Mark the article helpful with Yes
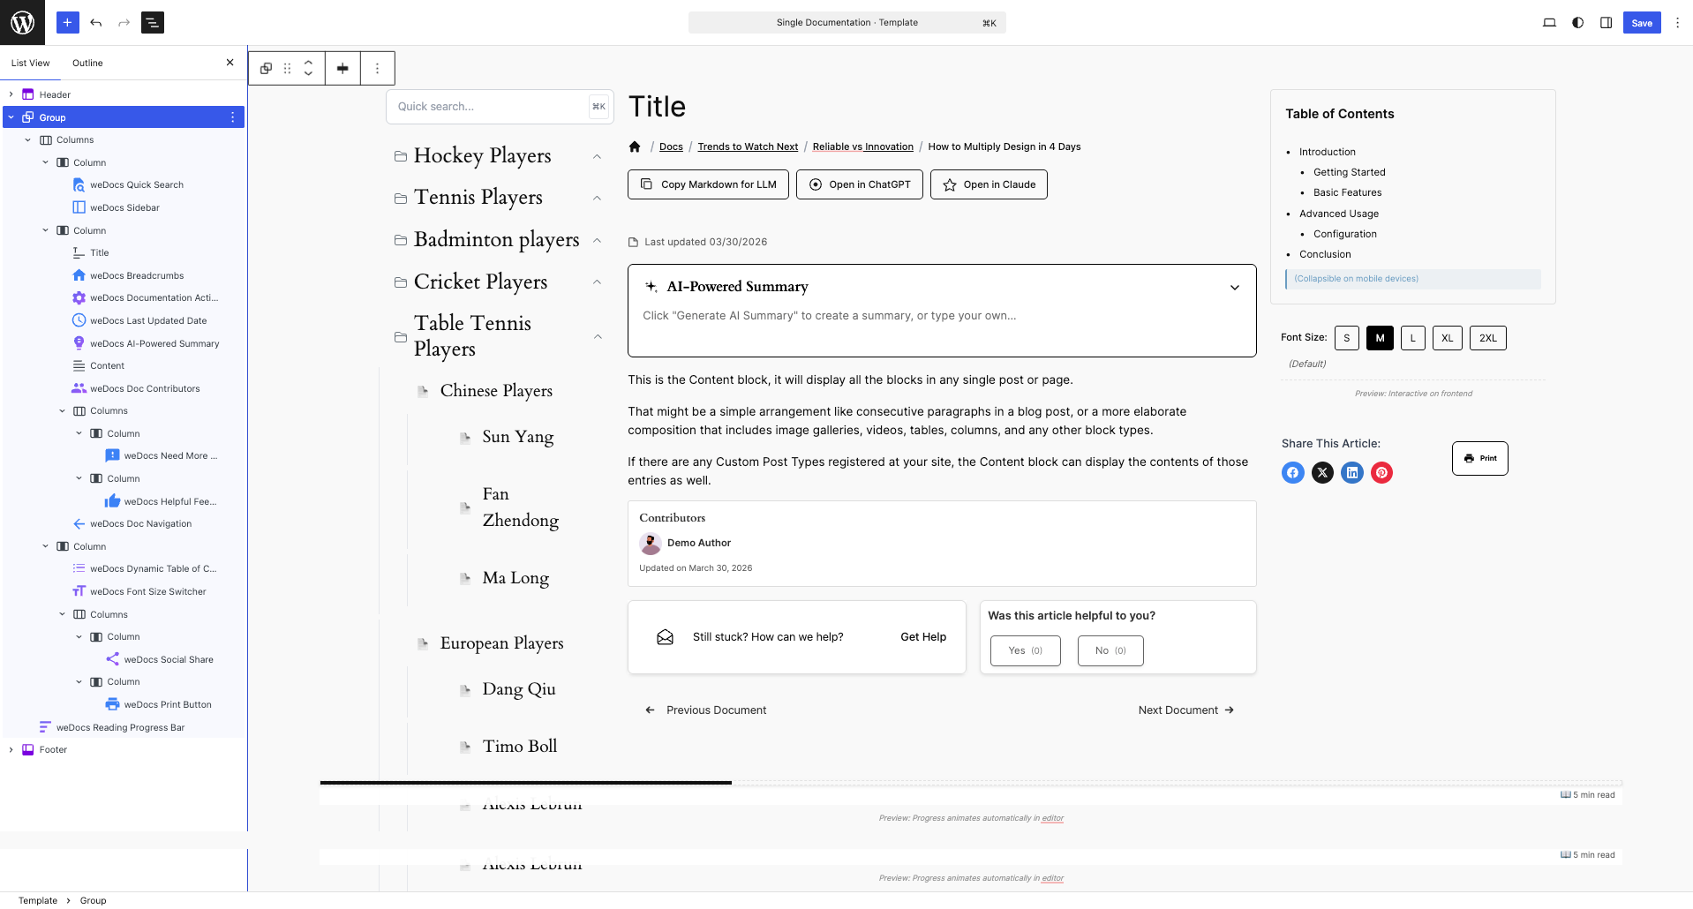 point(1025,650)
